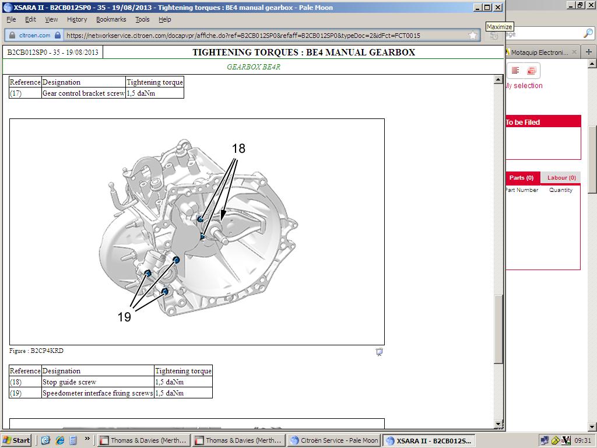Click the Part Number column header
The height and width of the screenshot is (448, 597).
coord(522,190)
